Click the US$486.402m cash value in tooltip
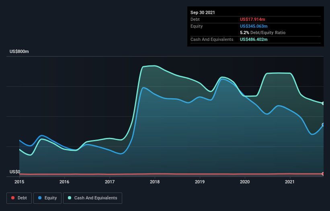Image resolution: width=330 pixels, height=211 pixels. pyautogui.click(x=254, y=39)
